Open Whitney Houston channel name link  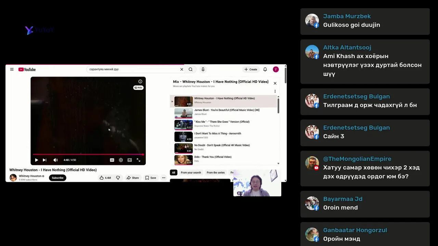click(x=30, y=176)
